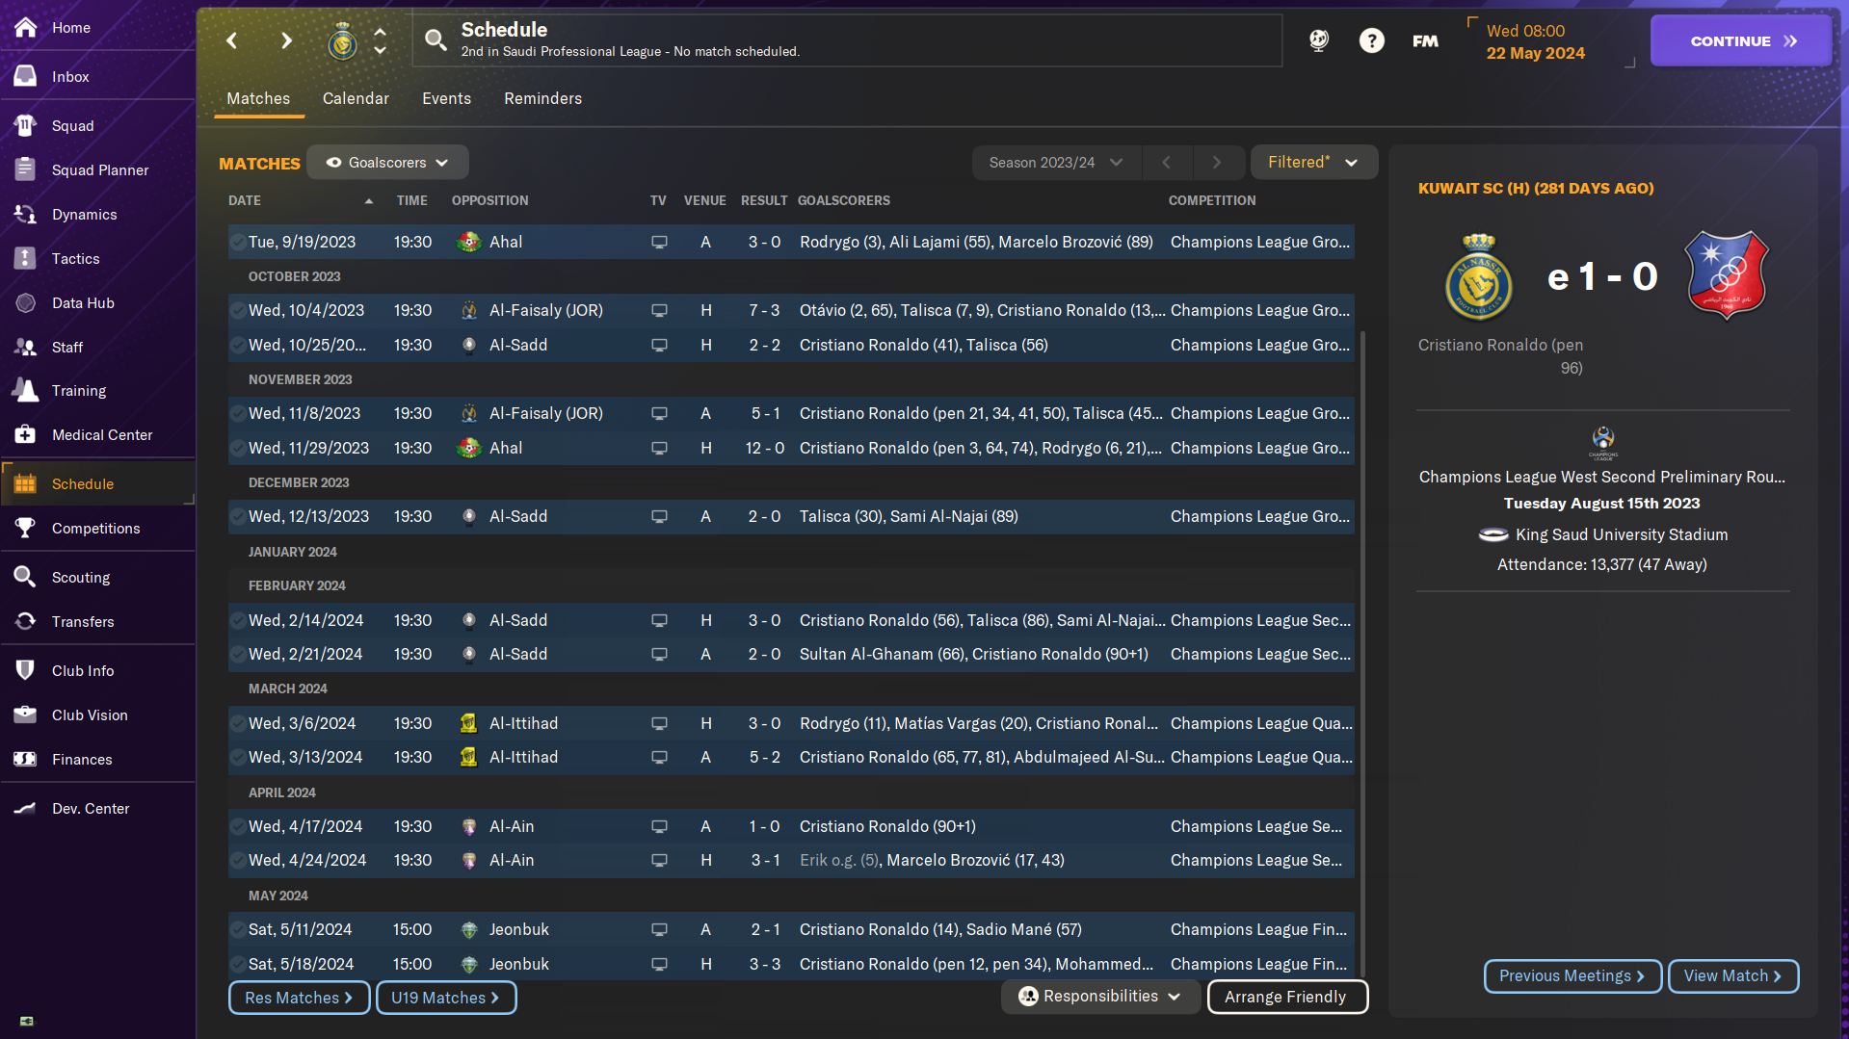Click the Al-Nassr club badge in header

pyautogui.click(x=342, y=41)
